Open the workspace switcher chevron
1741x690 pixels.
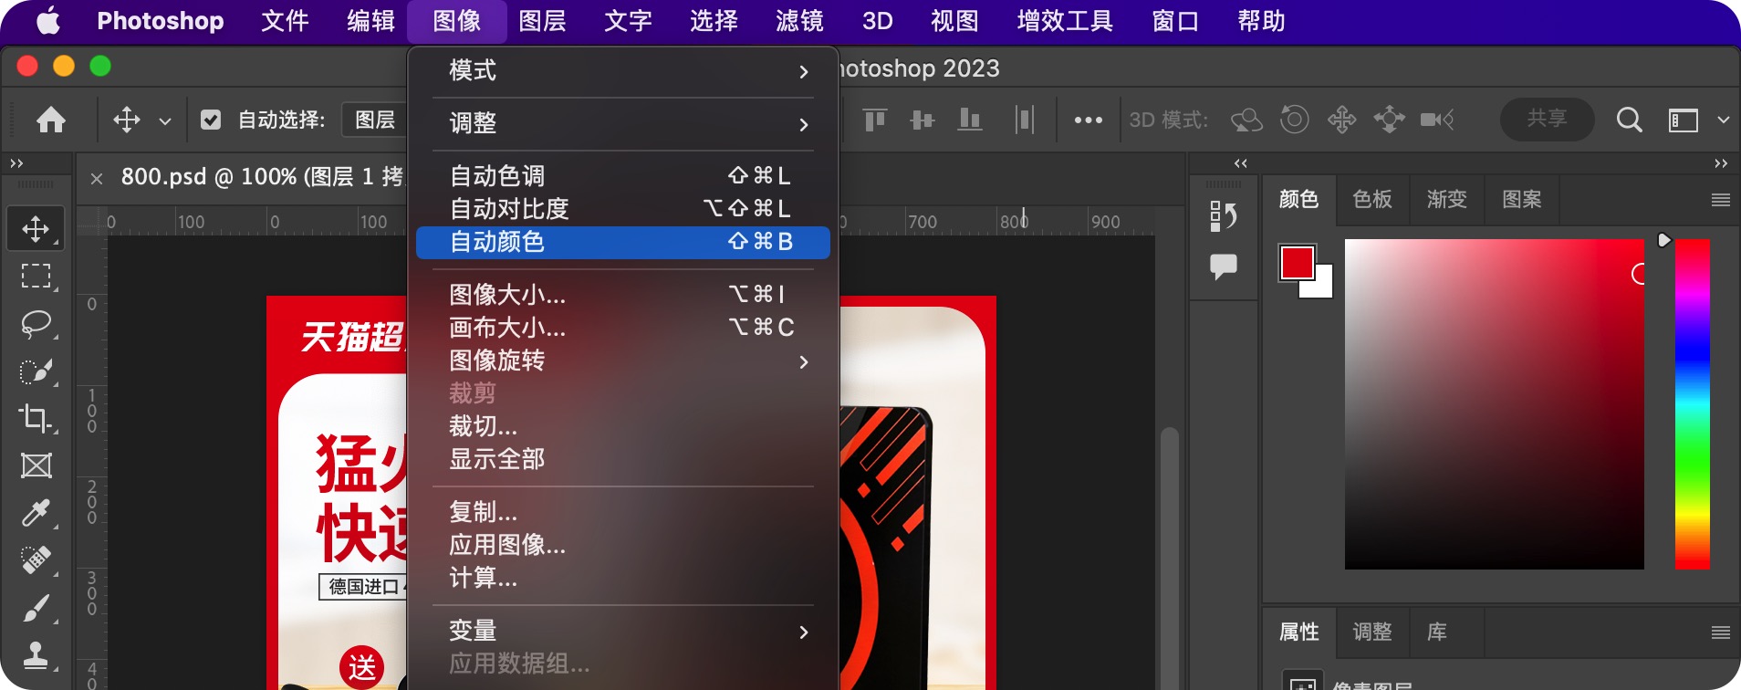1723,120
